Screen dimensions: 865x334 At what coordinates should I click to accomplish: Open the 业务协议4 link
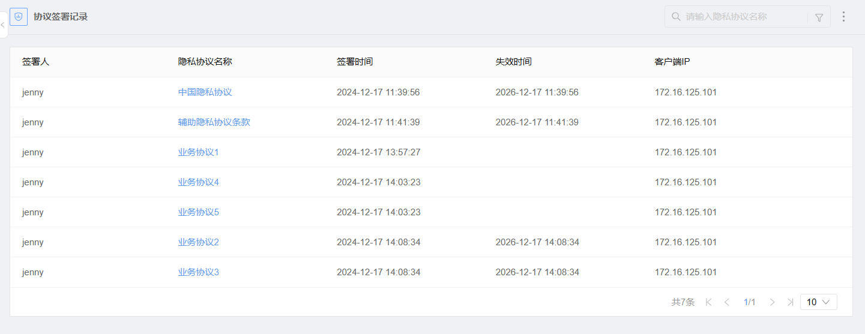click(198, 182)
